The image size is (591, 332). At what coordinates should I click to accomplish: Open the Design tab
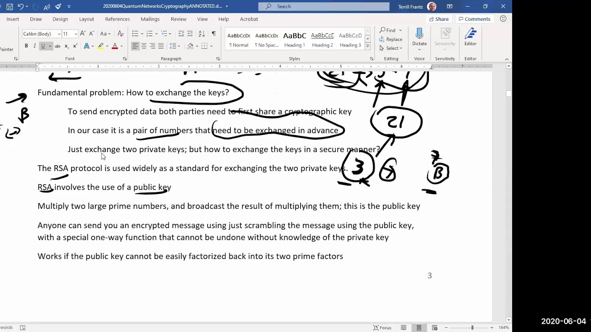point(60,19)
